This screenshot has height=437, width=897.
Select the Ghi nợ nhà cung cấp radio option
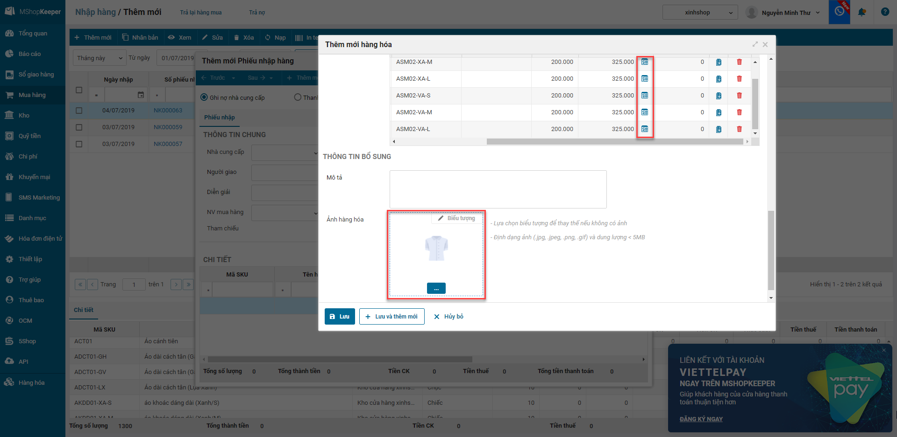tap(204, 97)
